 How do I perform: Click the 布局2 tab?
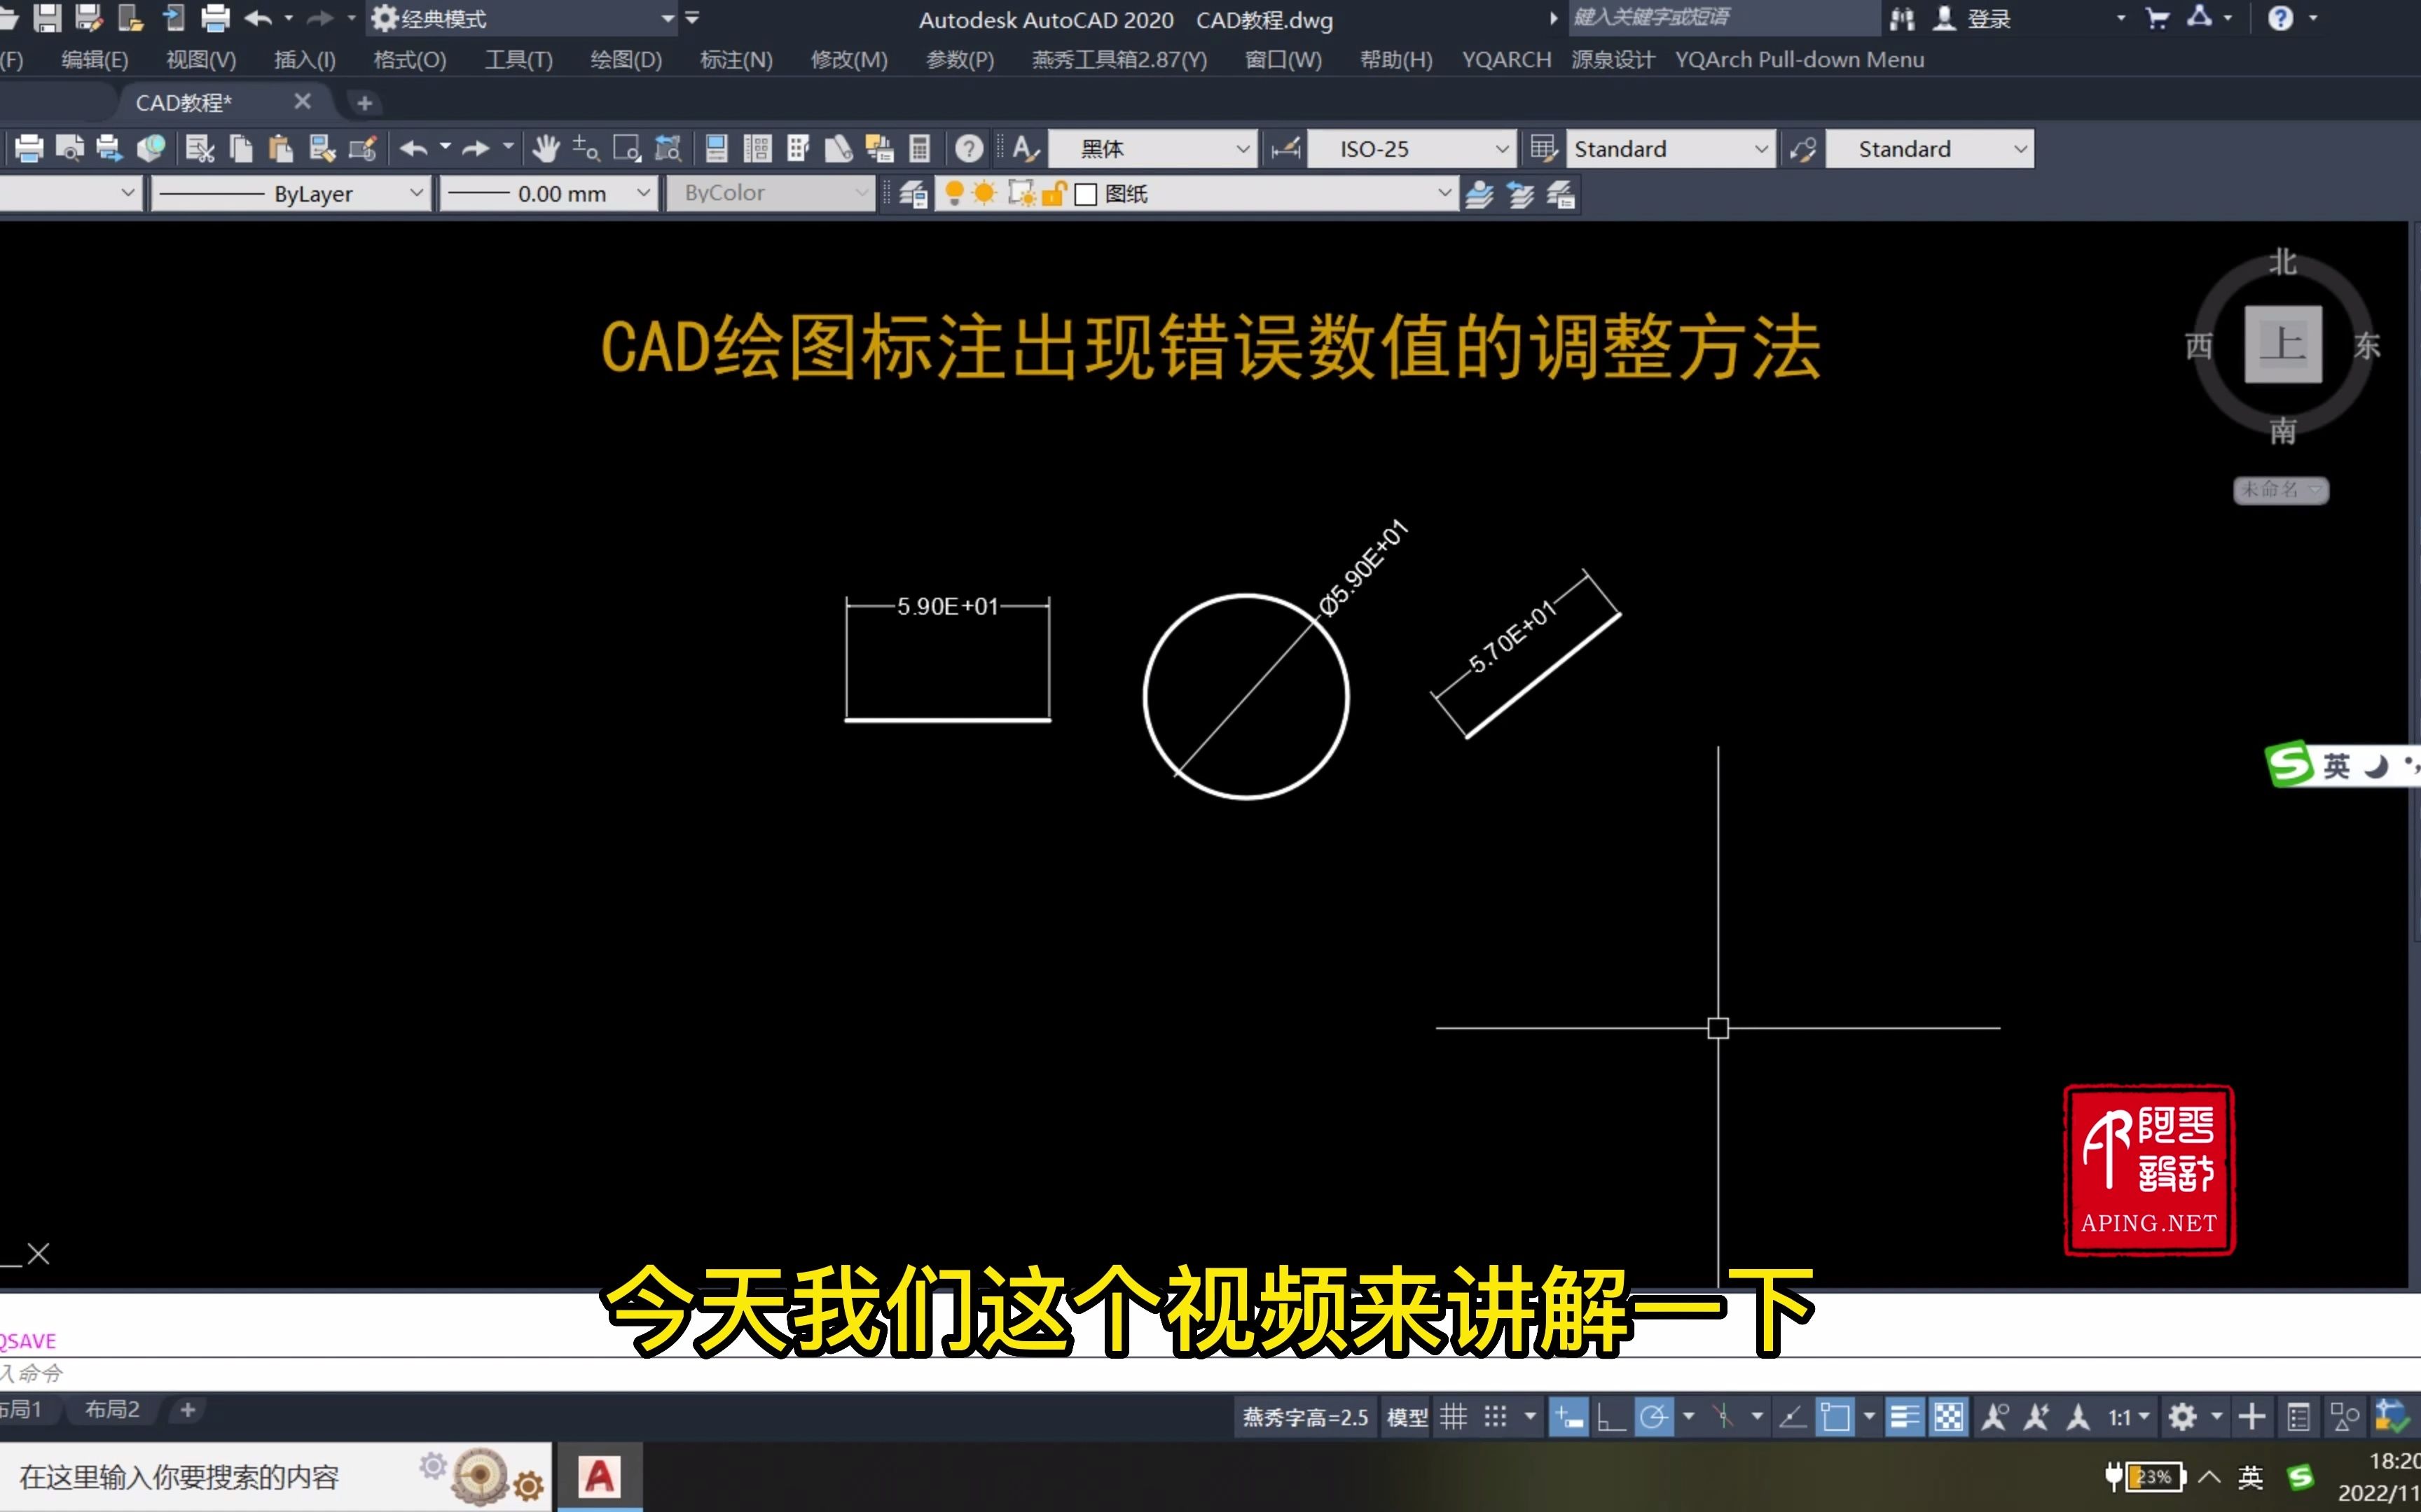[113, 1408]
